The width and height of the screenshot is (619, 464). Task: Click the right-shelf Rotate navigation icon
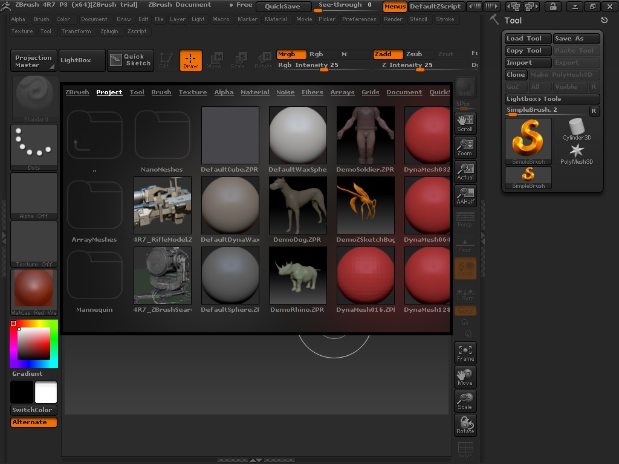tap(465, 425)
